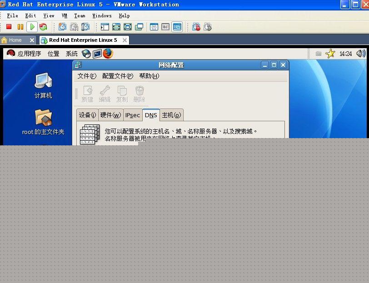Minimize the 网络配置 window

[x=265, y=65]
